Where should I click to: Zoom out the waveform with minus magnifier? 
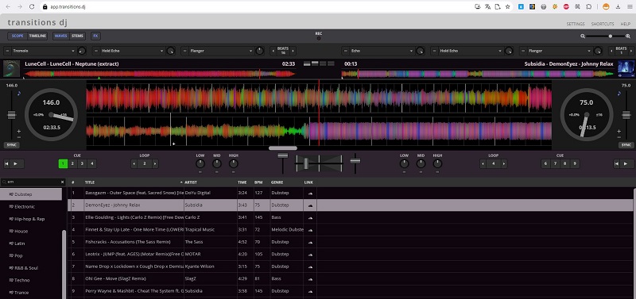[x=583, y=36]
